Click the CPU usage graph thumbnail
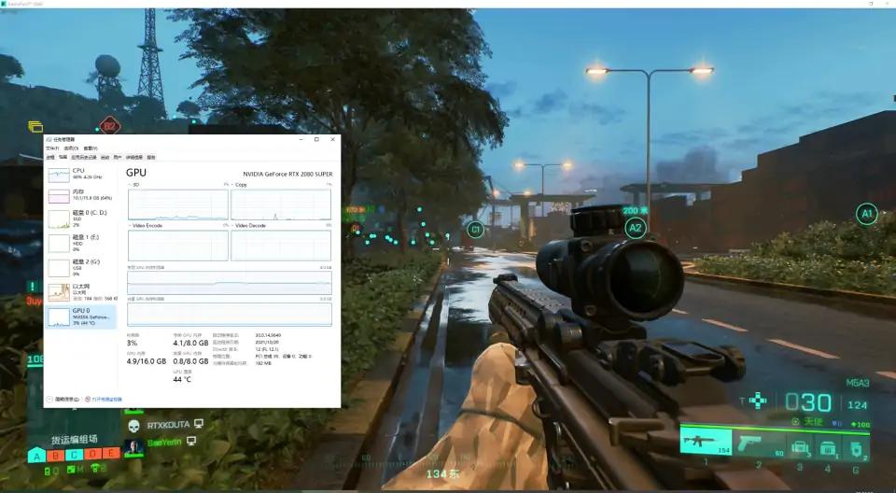Viewport: 896px width, 493px height. pyautogui.click(x=59, y=175)
